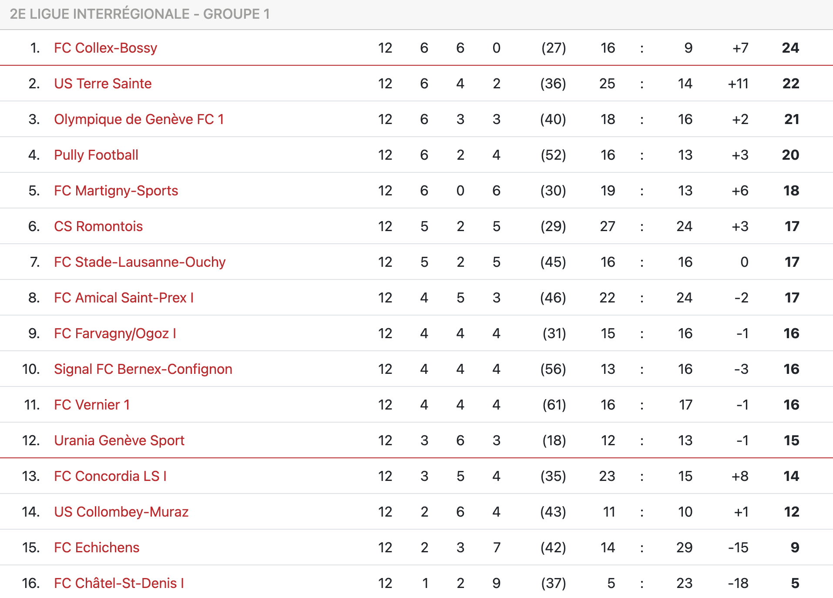Open Olympique de Genève FC 1 page

[139, 119]
